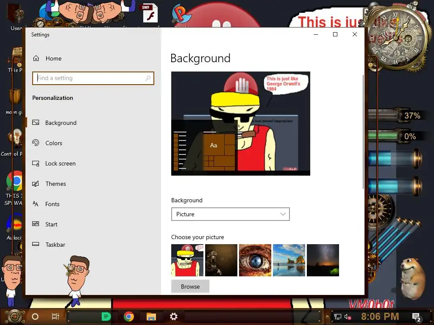The width and height of the screenshot is (434, 325).
Task: Click the Settings gear taskbar icon
Action: [173, 317]
